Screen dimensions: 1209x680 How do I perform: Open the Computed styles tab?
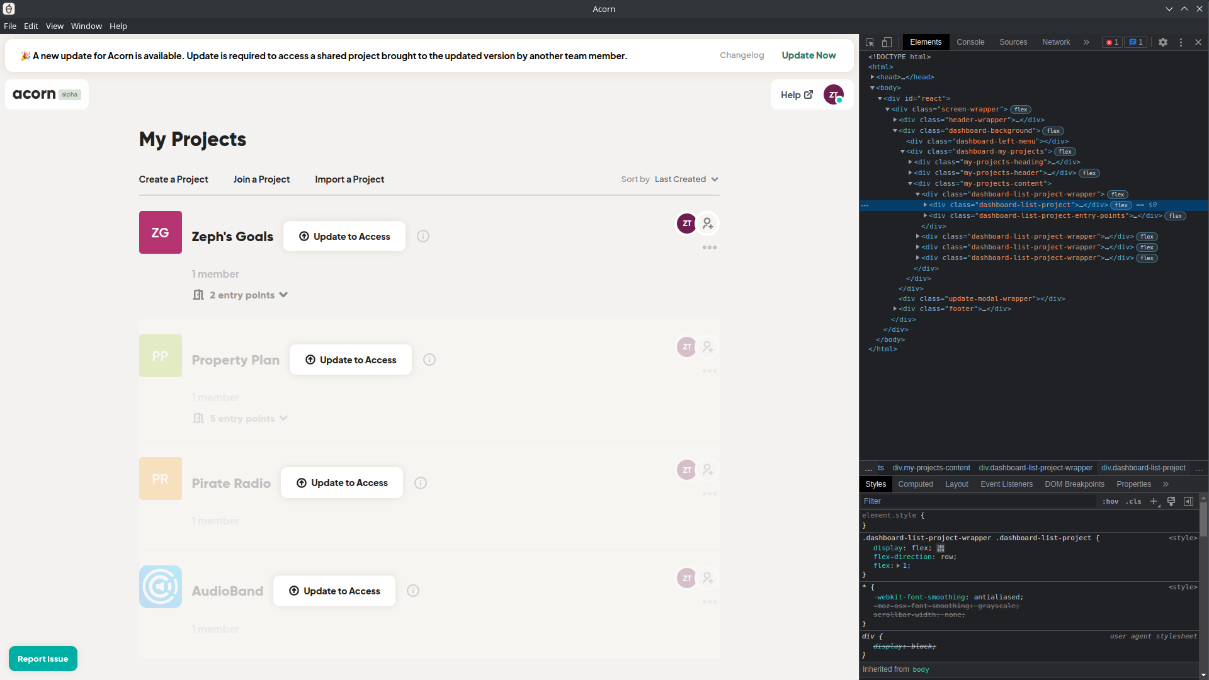click(x=916, y=484)
